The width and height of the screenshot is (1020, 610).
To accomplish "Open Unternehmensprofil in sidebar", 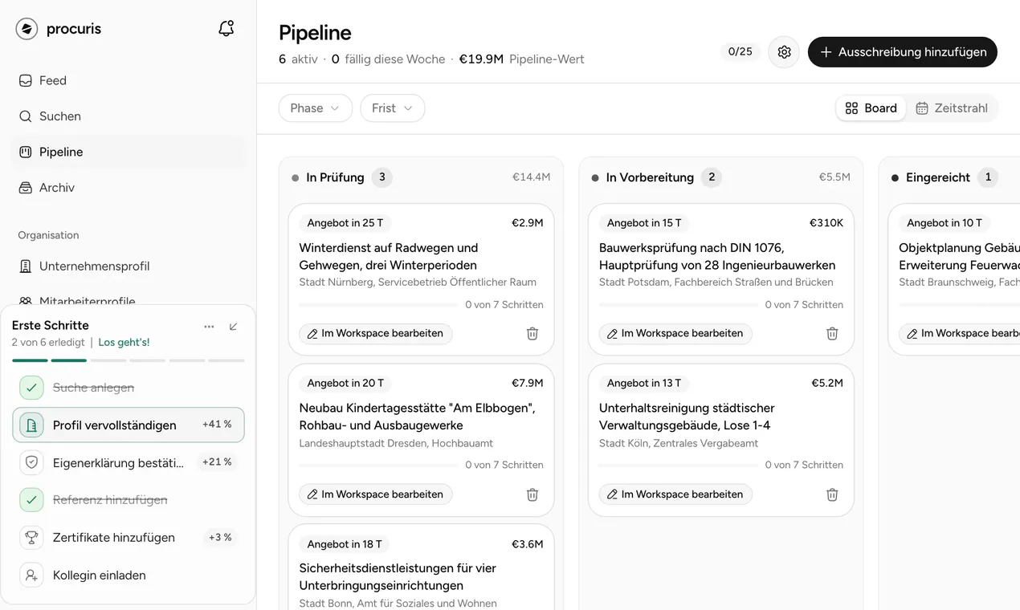I will click(x=129, y=266).
